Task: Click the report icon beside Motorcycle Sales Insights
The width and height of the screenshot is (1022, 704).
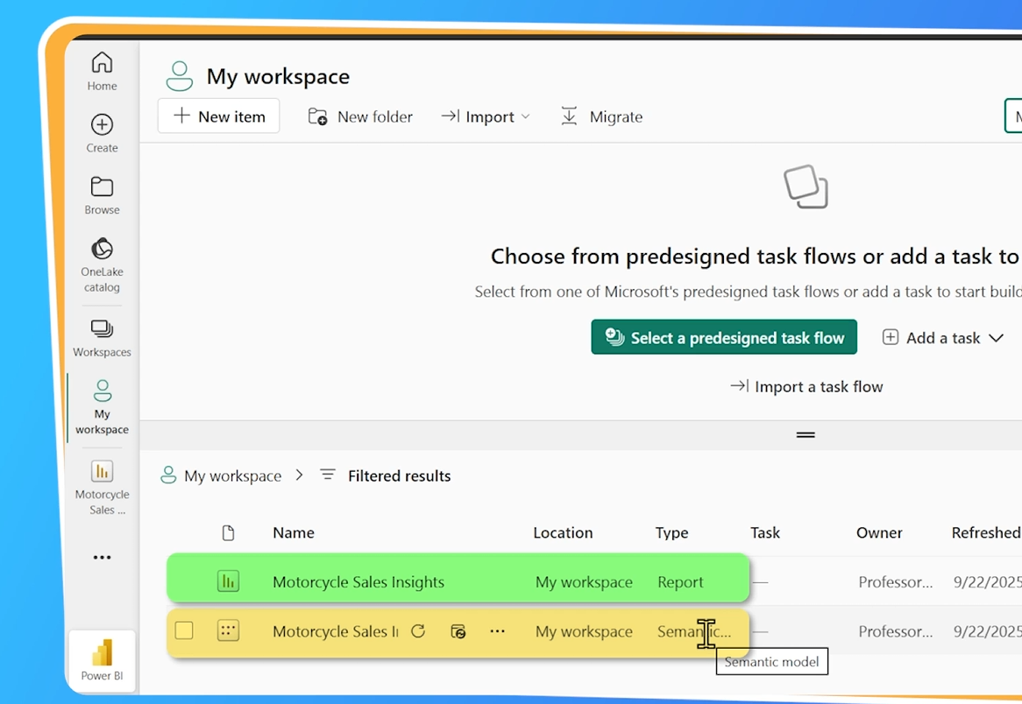Action: [228, 581]
